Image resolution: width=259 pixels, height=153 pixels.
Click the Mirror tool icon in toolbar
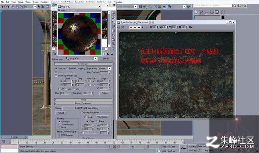point(140,7)
